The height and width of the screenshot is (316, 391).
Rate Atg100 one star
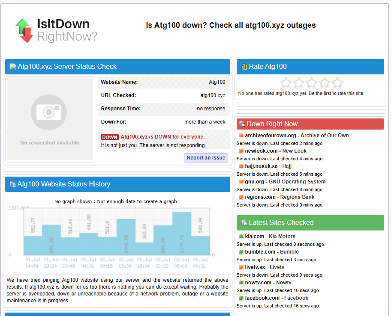[286, 83]
